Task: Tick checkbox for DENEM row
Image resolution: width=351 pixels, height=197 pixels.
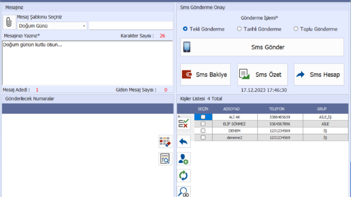Action: point(203,131)
